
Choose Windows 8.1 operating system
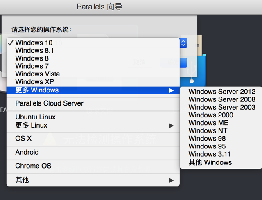point(34,50)
